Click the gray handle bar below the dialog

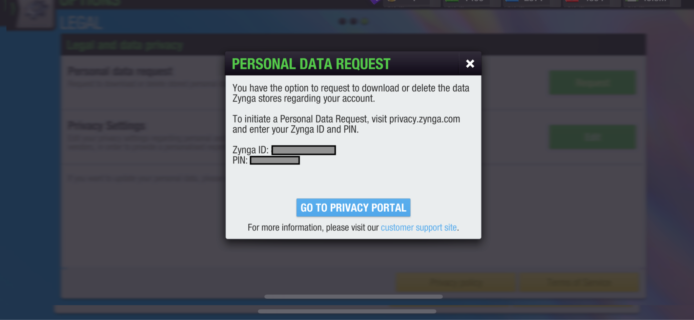point(353,297)
